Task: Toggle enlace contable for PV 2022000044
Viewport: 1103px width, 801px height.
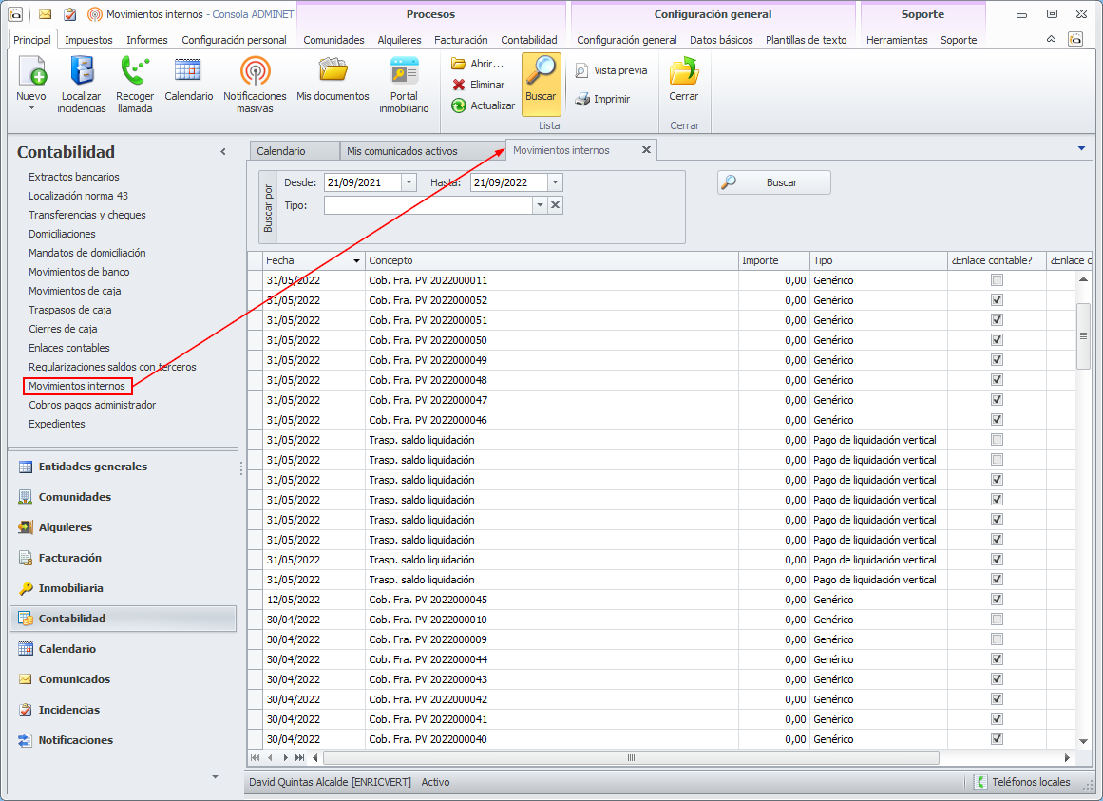Action: [997, 658]
